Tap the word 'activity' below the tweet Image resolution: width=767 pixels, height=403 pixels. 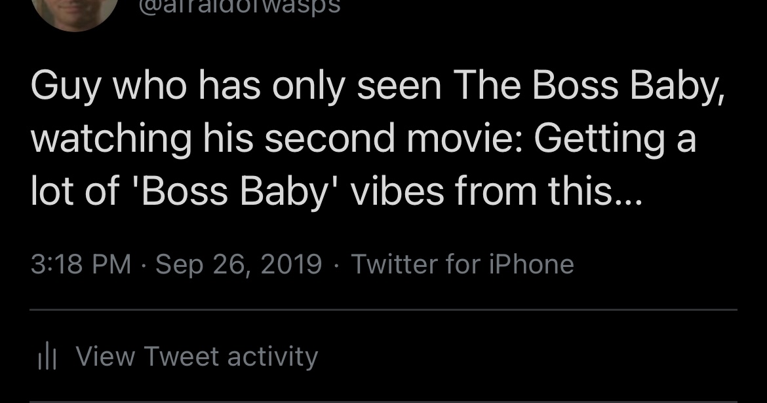tap(272, 357)
